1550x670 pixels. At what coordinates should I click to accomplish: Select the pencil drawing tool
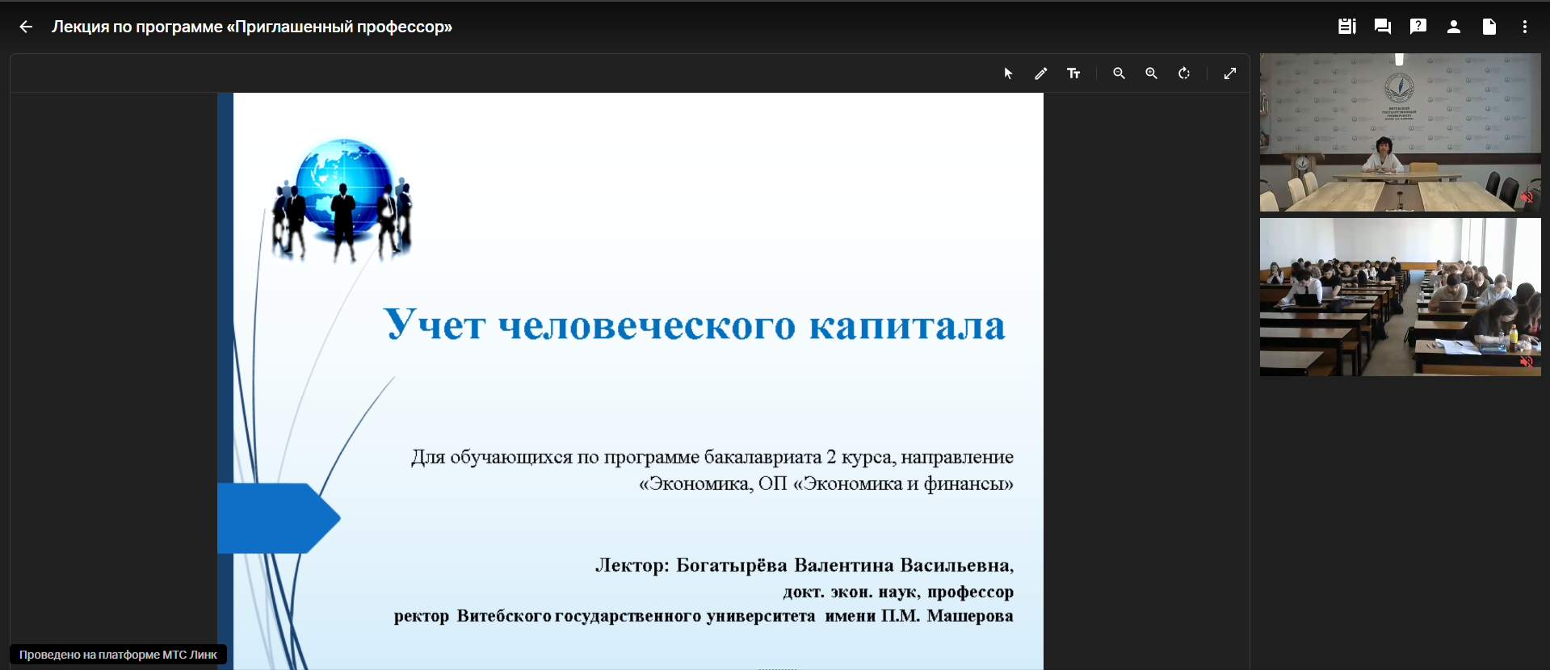click(1040, 73)
